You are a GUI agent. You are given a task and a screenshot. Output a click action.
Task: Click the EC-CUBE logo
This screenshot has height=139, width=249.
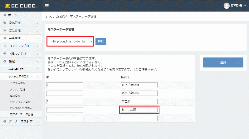point(19,6)
